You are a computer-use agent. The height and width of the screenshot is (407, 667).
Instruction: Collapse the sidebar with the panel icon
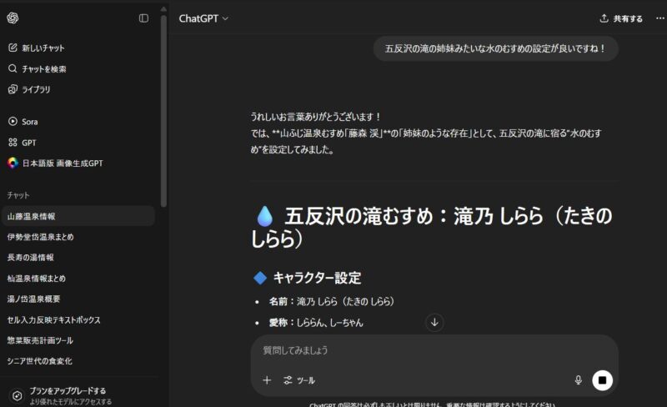click(x=143, y=18)
